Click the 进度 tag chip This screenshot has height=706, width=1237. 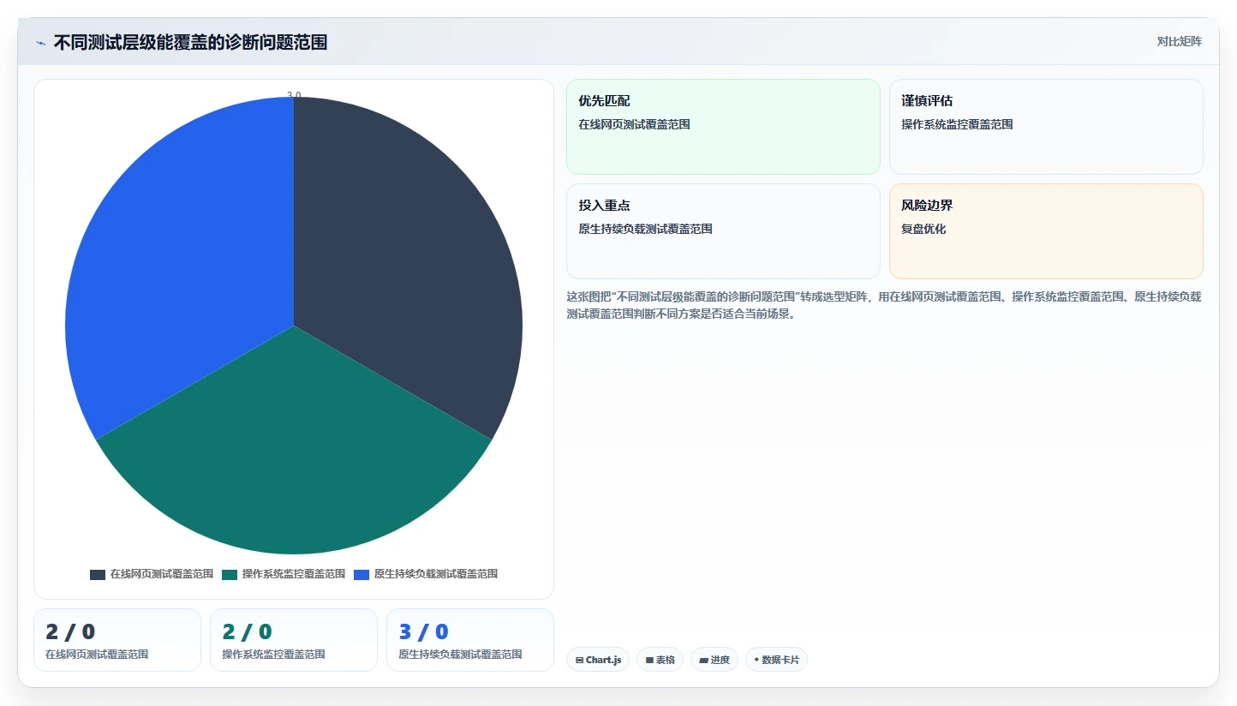714,660
